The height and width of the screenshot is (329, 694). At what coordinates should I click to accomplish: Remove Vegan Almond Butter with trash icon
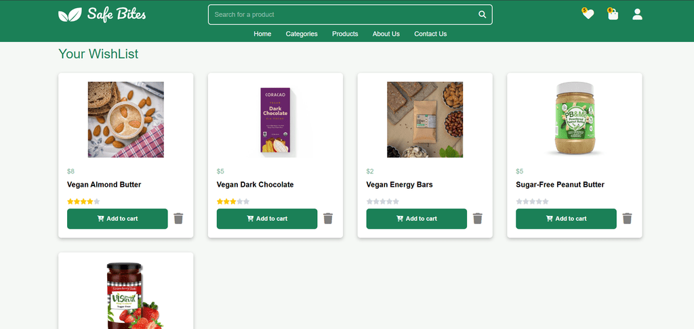(x=178, y=219)
